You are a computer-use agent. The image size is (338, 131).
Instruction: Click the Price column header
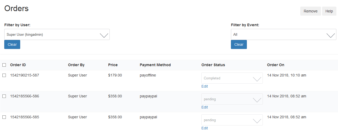point(113,65)
